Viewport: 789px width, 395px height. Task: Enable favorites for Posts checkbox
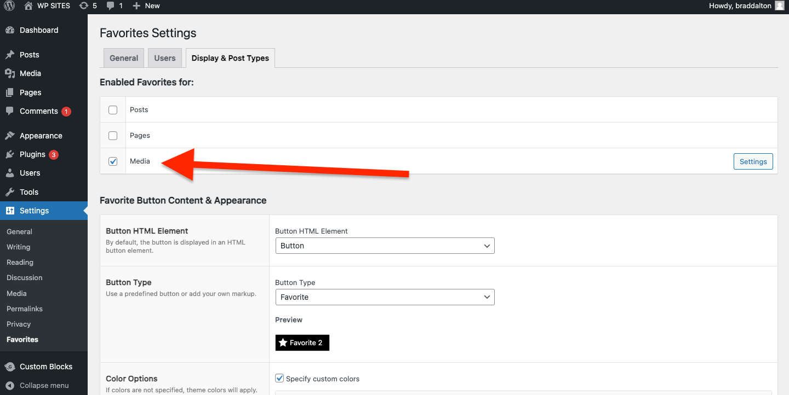(113, 110)
